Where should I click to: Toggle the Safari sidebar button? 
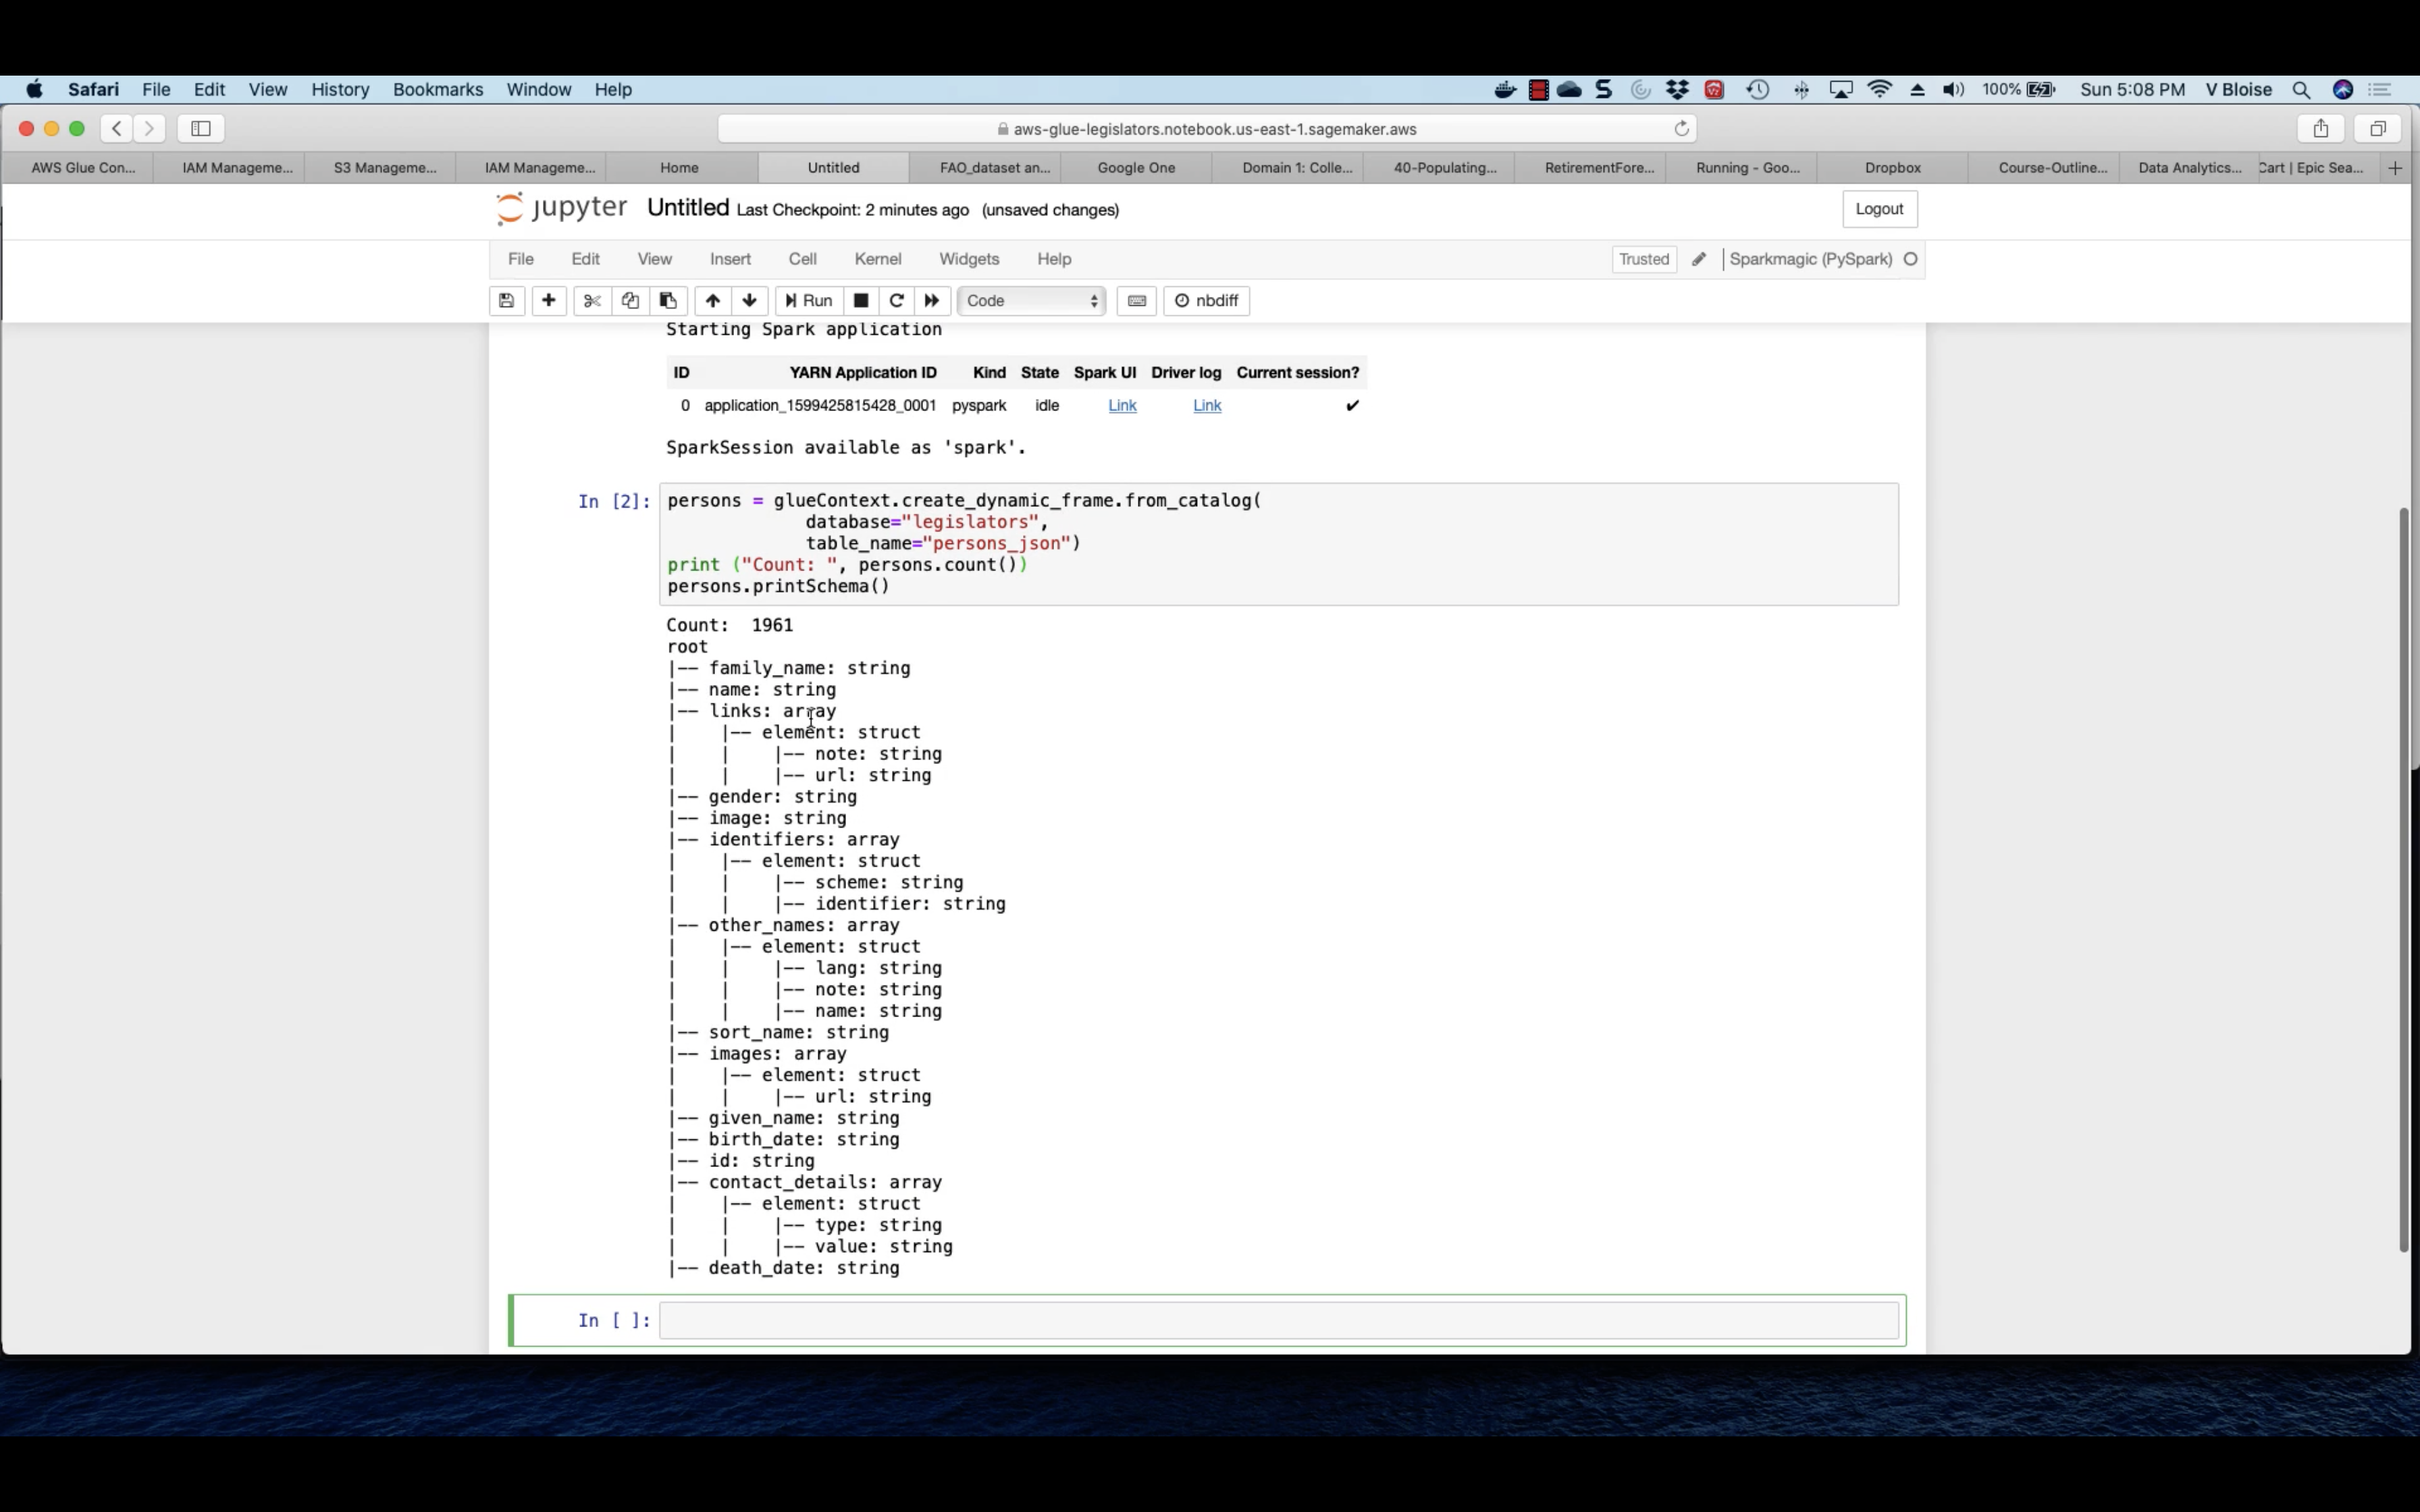click(201, 128)
